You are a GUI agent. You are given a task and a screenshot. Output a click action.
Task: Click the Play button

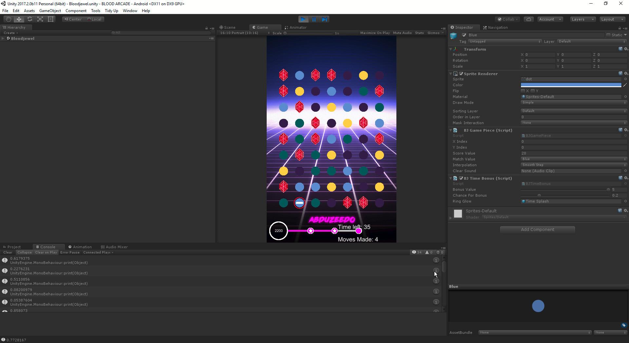(303, 19)
